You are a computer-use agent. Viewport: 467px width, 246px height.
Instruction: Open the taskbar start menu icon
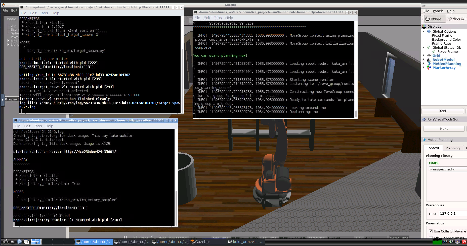(6, 242)
